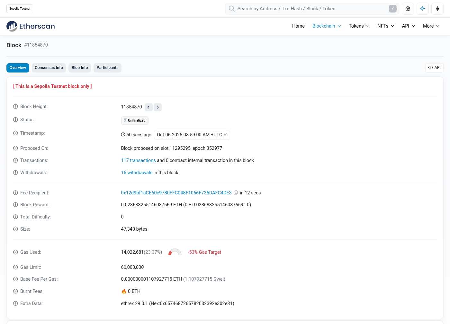The width and height of the screenshot is (450, 324).
Task: Switch to the Participants tab
Action: pos(107,68)
